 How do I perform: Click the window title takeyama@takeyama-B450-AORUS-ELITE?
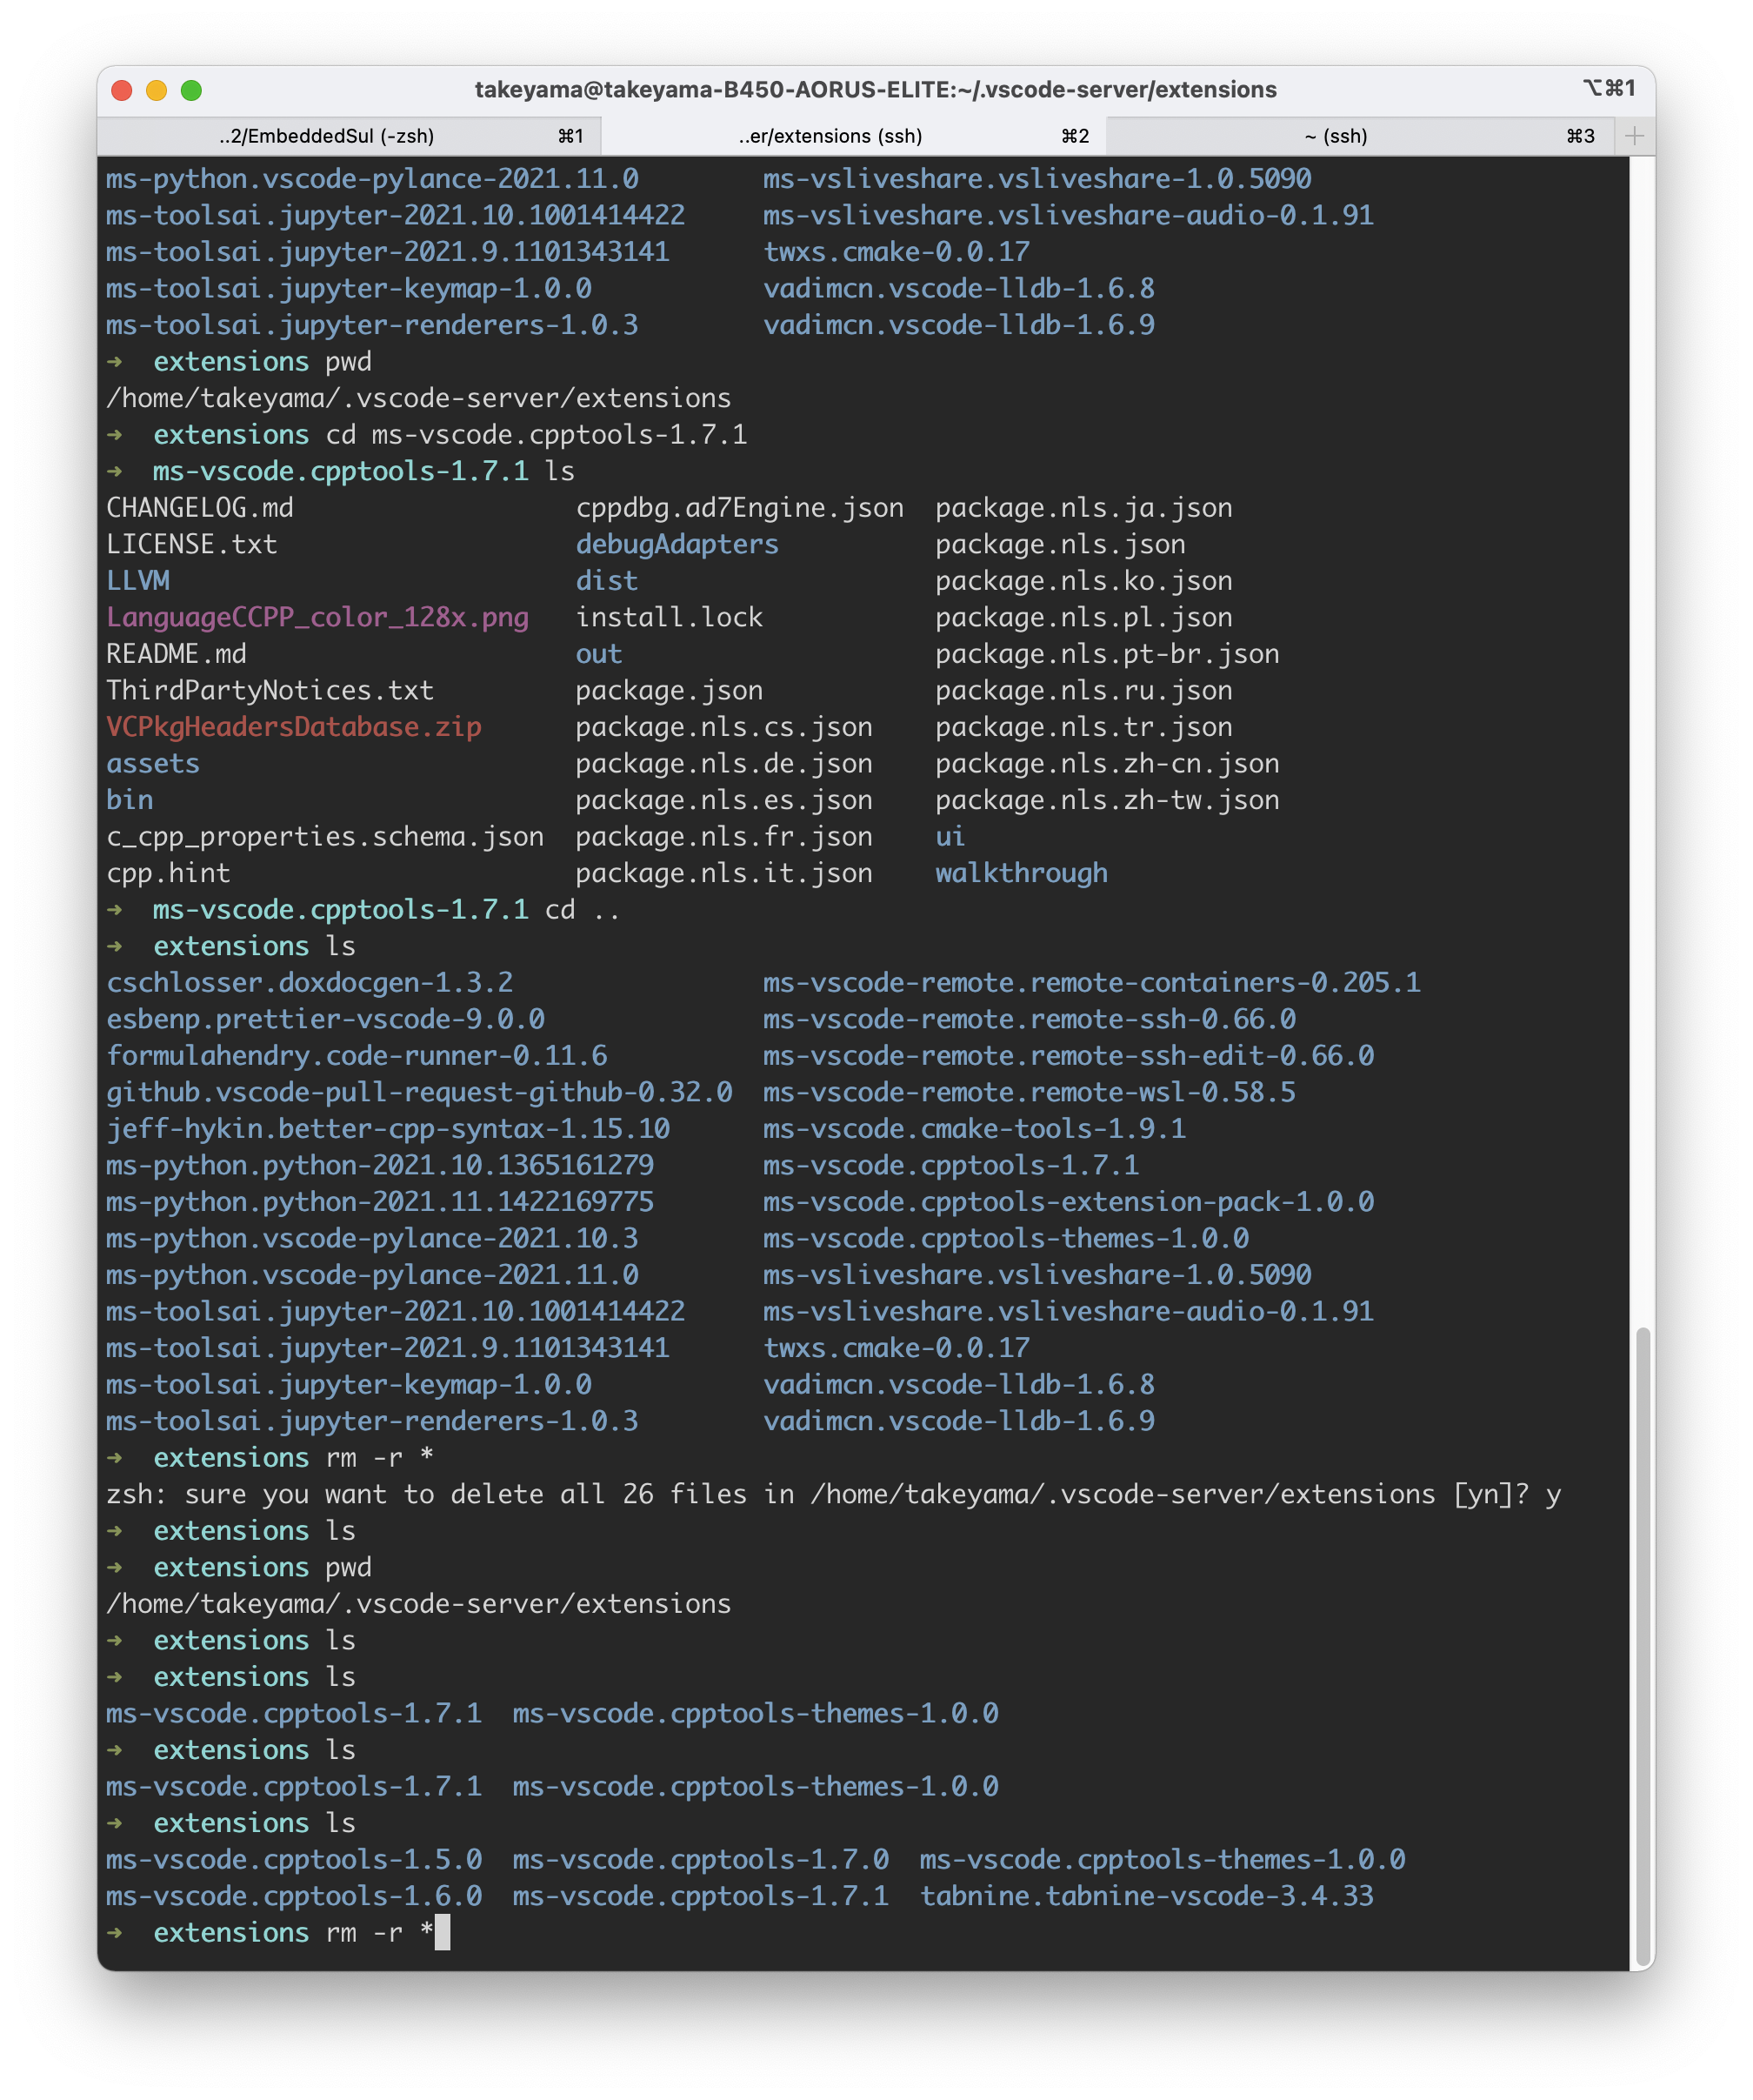[876, 90]
